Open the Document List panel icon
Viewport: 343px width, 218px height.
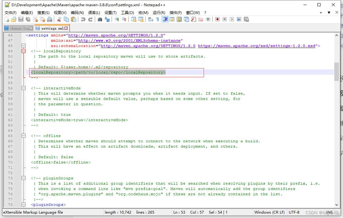[186, 20]
